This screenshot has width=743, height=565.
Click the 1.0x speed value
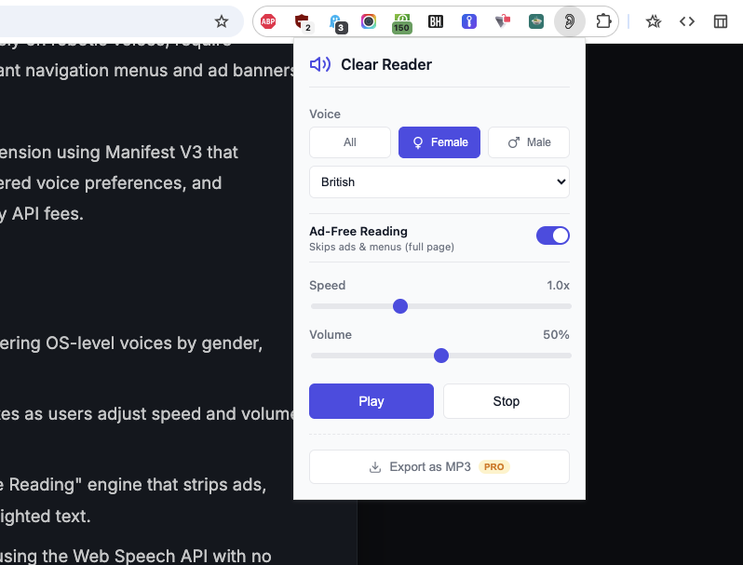(x=558, y=286)
